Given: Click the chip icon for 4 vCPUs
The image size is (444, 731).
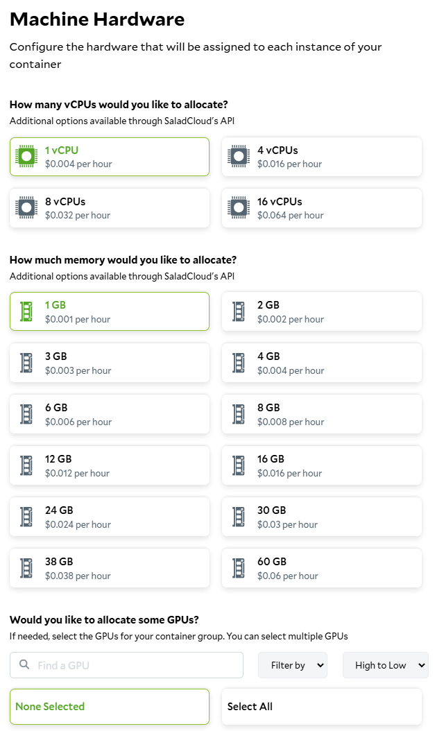Looking at the screenshot, I should pos(239,156).
